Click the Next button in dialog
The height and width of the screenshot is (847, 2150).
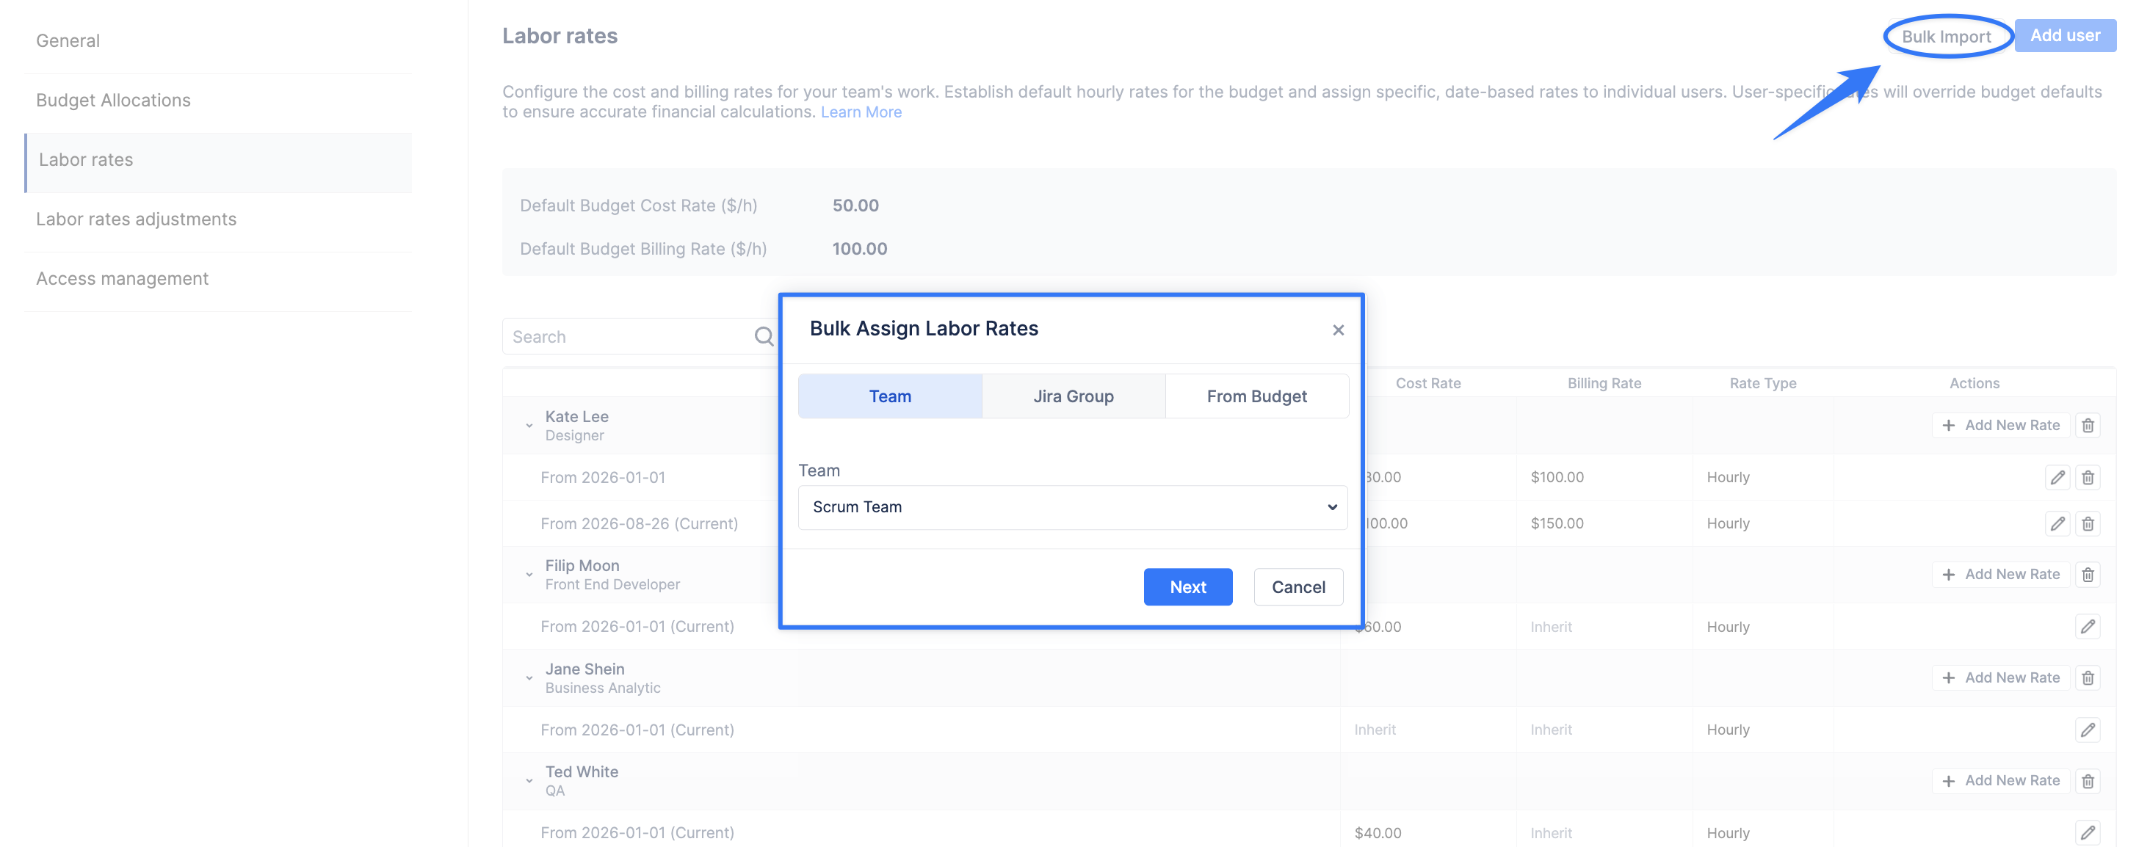tap(1187, 587)
